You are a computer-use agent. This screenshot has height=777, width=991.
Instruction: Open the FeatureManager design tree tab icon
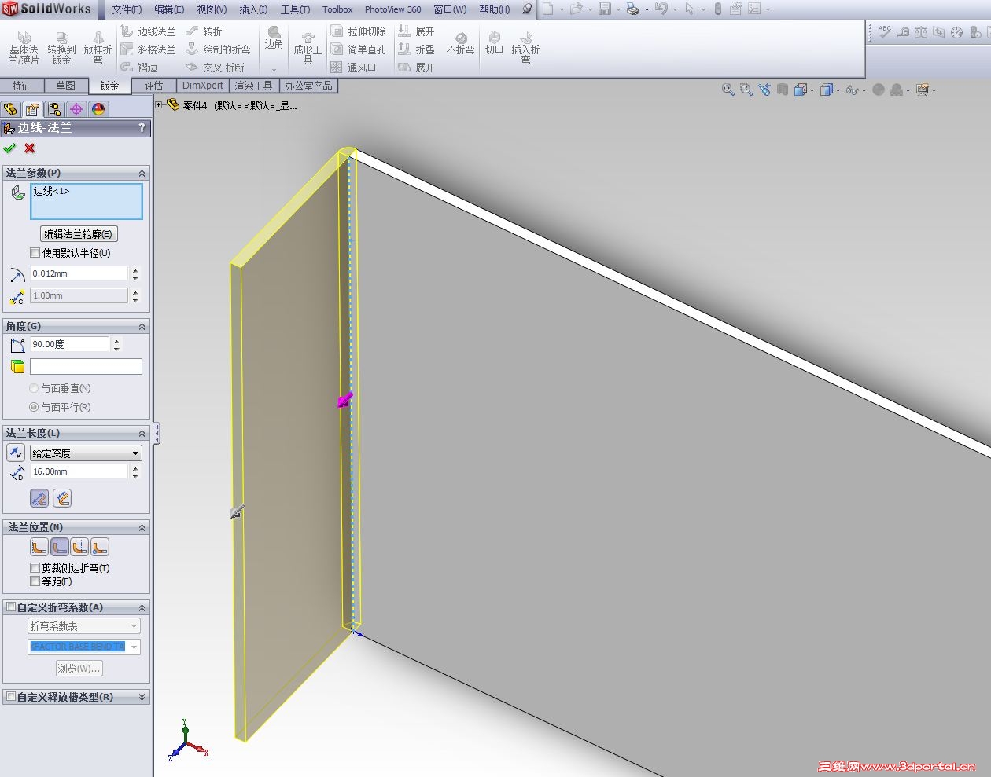point(11,109)
